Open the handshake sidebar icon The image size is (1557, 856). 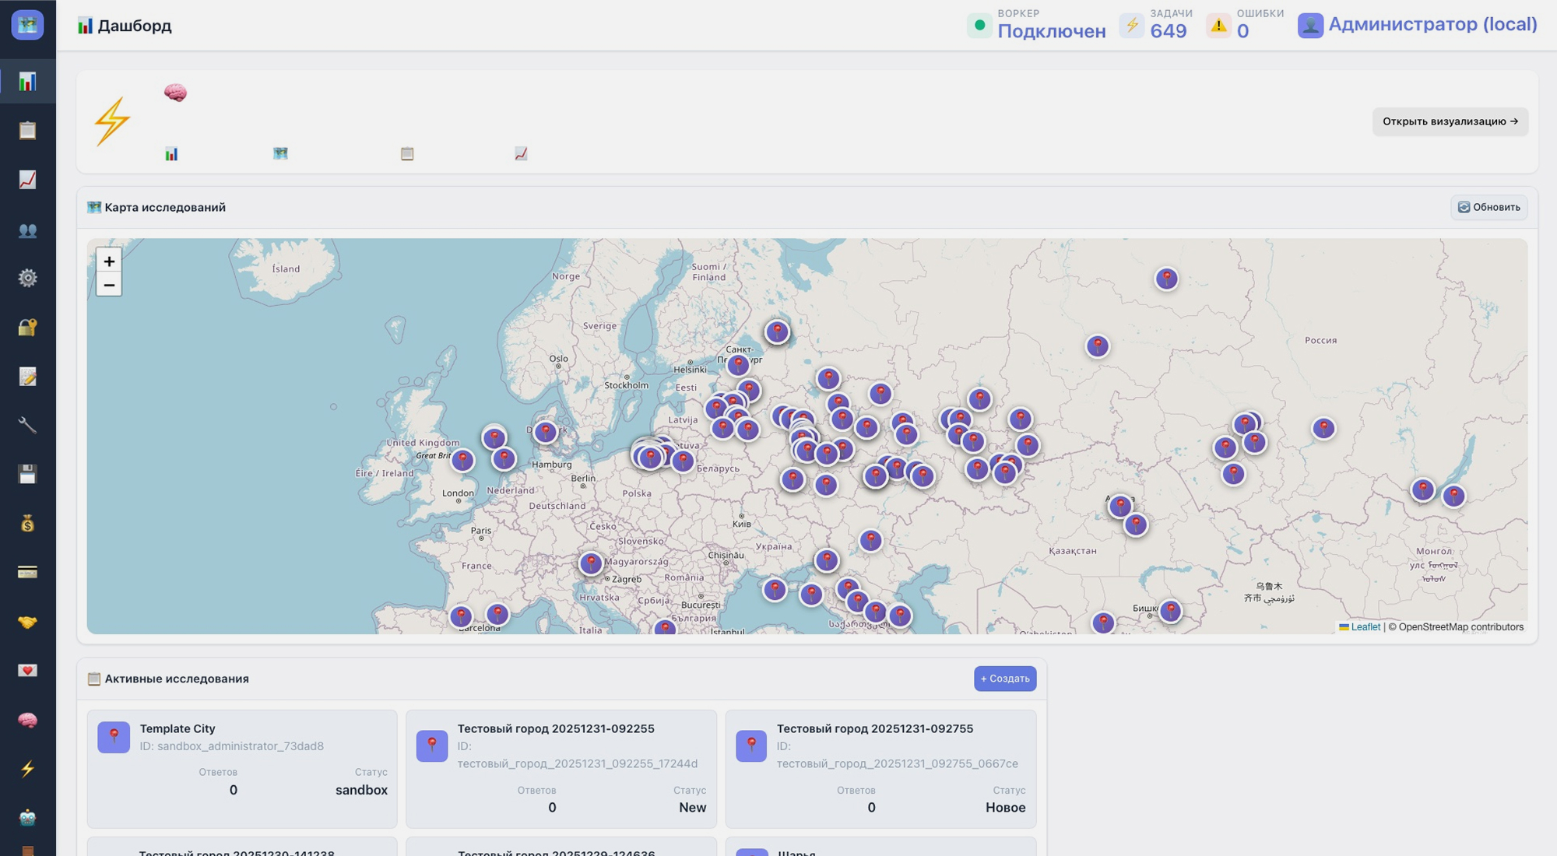coord(27,622)
